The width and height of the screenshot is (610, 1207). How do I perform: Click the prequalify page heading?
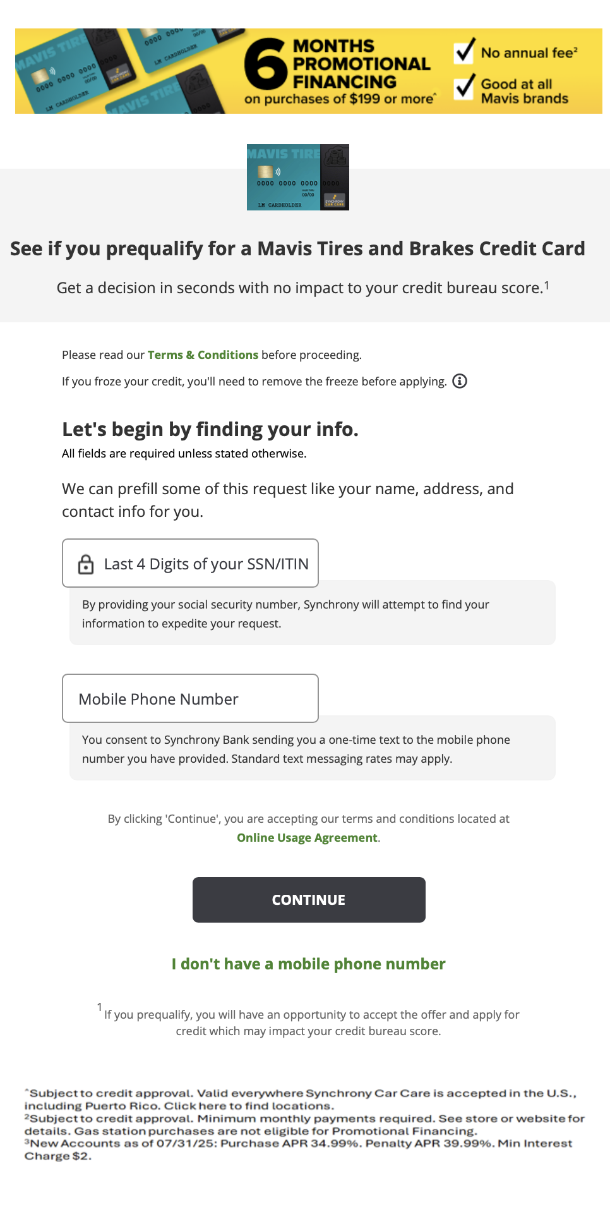point(297,248)
